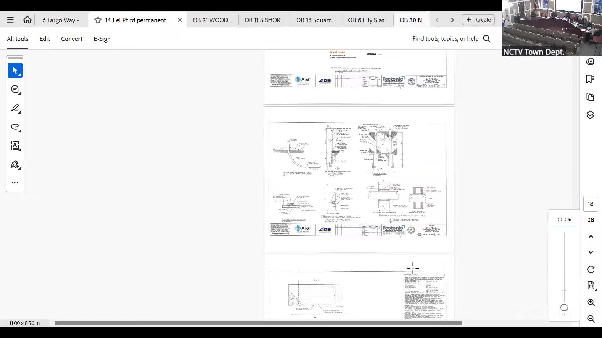Open the bookmarks panel icon
The width and height of the screenshot is (602, 338).
(590, 79)
